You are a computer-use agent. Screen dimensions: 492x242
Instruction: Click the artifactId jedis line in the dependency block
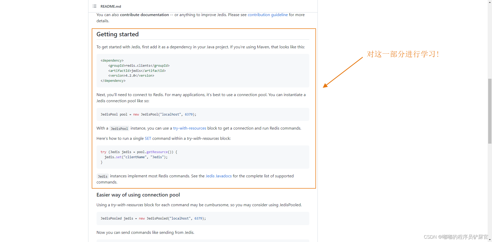137,71
